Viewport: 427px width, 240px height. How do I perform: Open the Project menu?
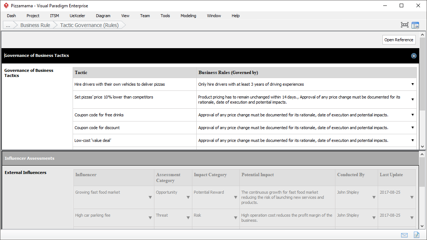(33, 16)
